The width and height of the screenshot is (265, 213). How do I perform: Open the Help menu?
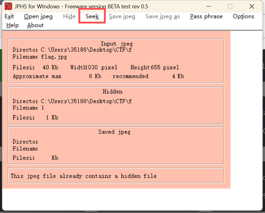12,25
